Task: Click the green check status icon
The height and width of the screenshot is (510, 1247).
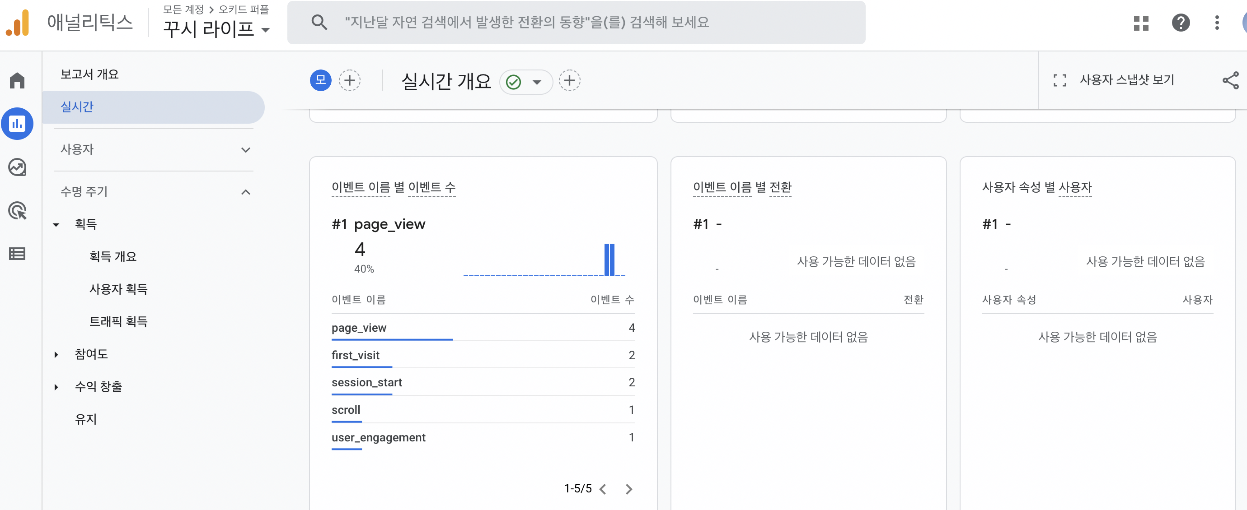Action: click(513, 82)
